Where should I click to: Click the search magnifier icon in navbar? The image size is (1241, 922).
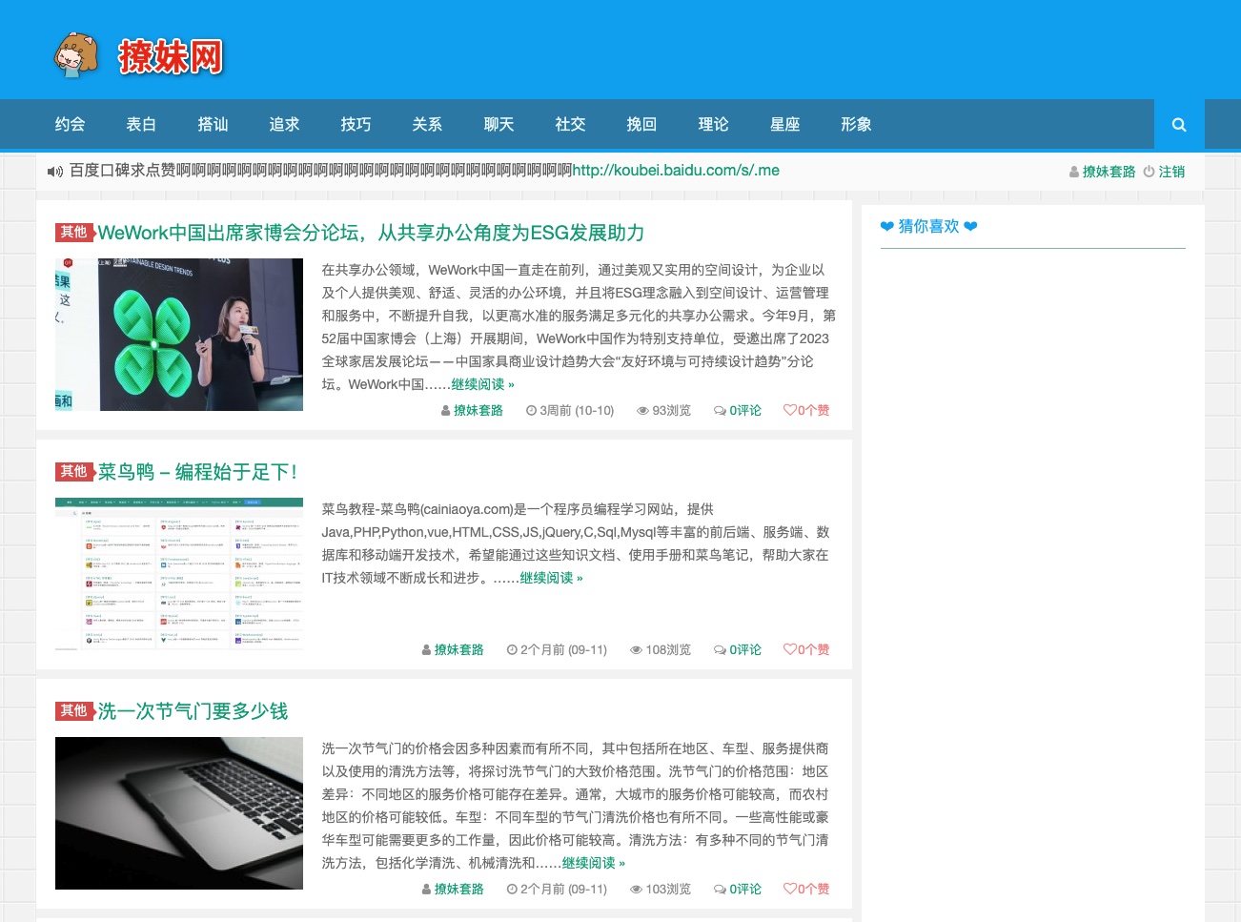pos(1179,124)
